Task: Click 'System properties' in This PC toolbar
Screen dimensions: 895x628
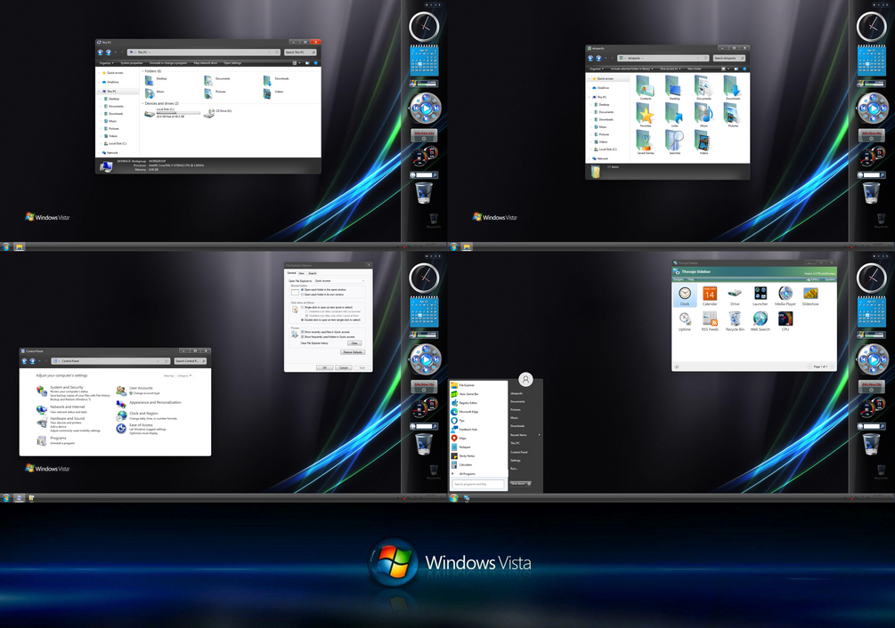Action: coord(131,63)
